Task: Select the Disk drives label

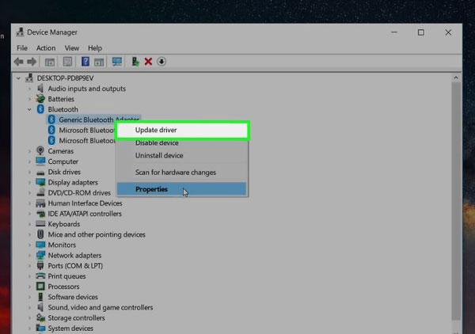Action: (64, 172)
